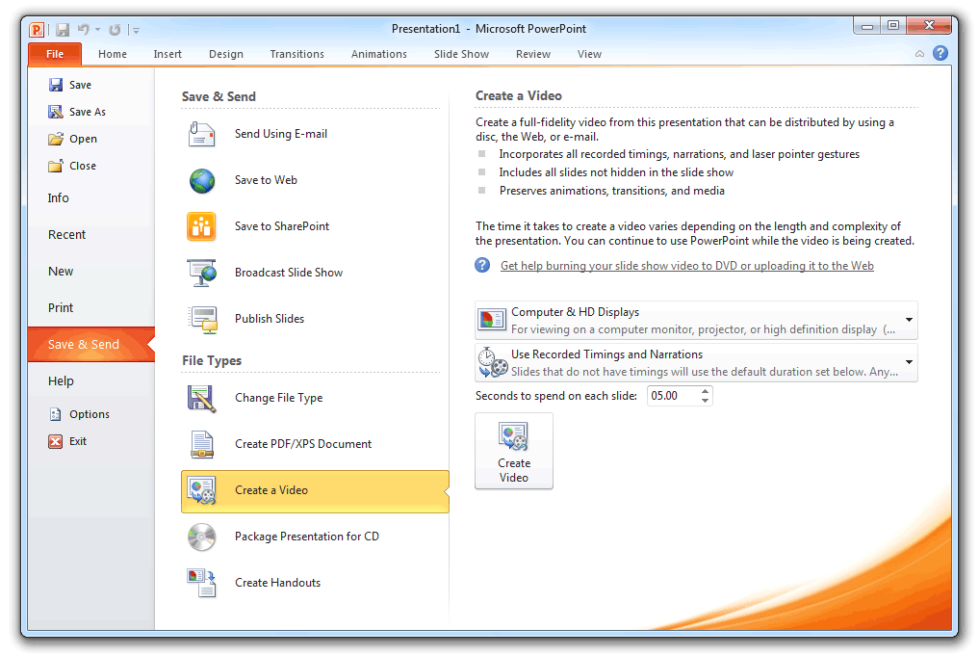Click the Save As icon in sidebar
Screen dimensions: 979x655
[56, 111]
